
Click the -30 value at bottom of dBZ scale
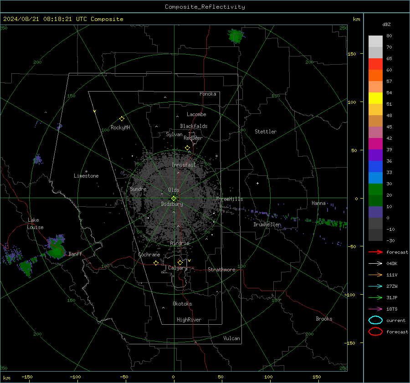coord(390,240)
